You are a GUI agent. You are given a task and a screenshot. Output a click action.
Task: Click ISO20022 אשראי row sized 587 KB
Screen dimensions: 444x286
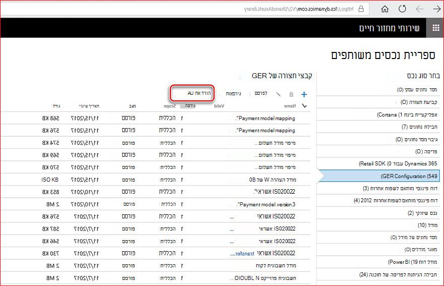[x=155, y=228]
